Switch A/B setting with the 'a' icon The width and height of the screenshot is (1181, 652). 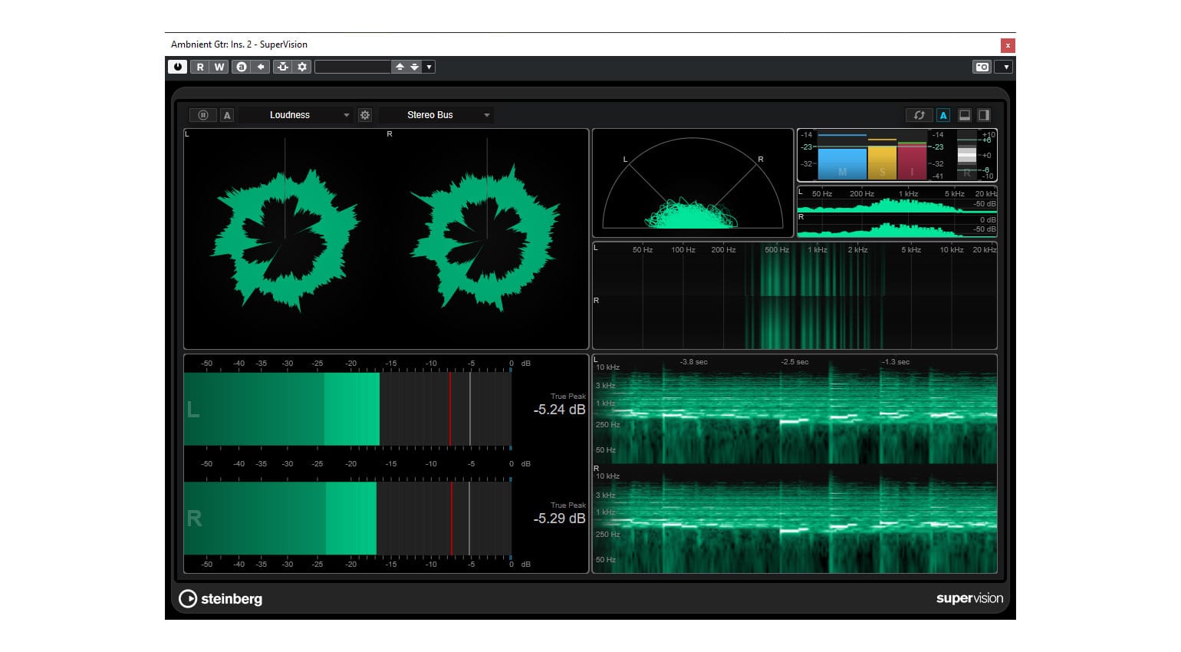(242, 67)
